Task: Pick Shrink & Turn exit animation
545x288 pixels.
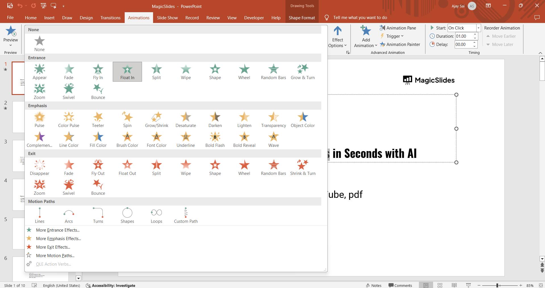Action: pyautogui.click(x=303, y=168)
